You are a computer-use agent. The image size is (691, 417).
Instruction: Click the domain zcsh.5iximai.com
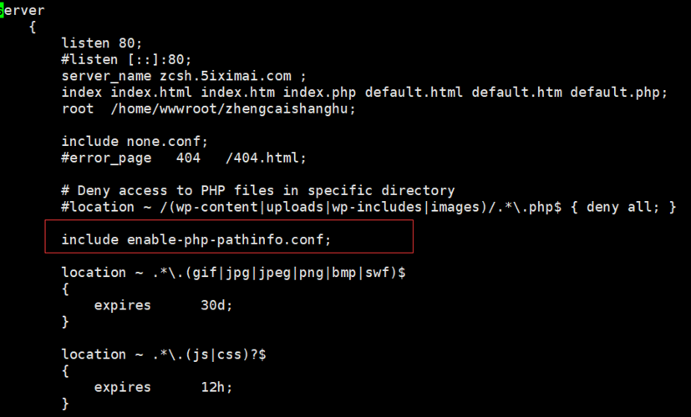tap(226, 76)
